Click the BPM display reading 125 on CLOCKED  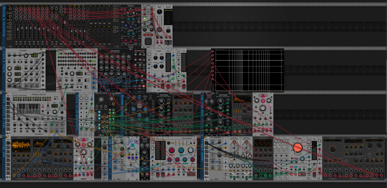pos(35,55)
